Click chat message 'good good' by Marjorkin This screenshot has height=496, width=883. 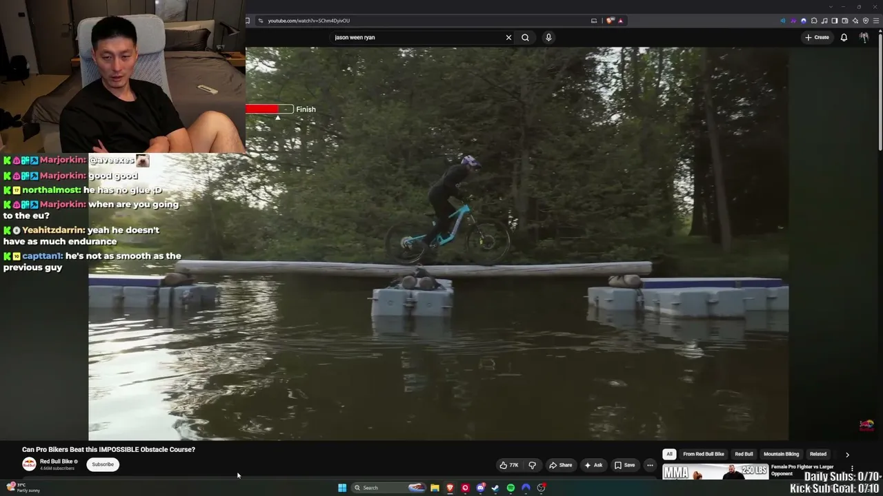tap(113, 176)
